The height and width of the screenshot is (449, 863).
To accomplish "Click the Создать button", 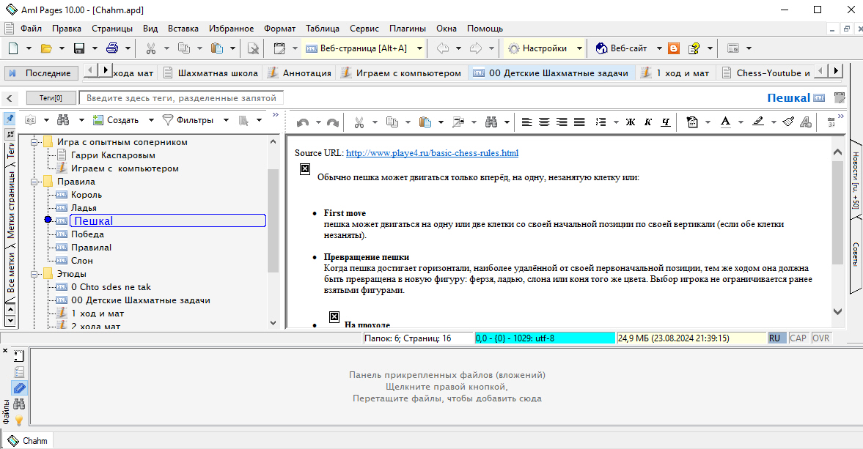I will (x=116, y=120).
